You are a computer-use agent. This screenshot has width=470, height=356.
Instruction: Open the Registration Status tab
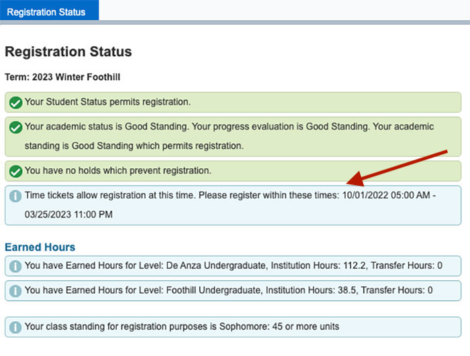tap(46, 11)
